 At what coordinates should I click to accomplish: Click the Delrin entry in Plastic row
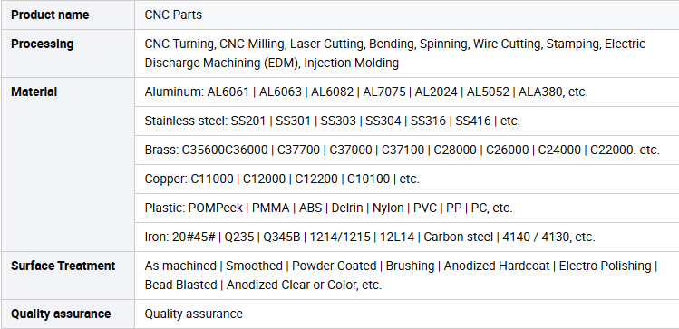[x=347, y=208]
